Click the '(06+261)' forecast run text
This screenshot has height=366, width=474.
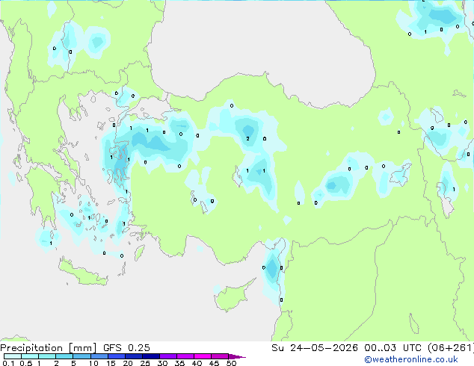click(x=450, y=348)
